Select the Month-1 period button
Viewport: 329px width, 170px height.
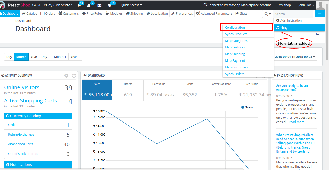pyautogui.click(x=60, y=57)
